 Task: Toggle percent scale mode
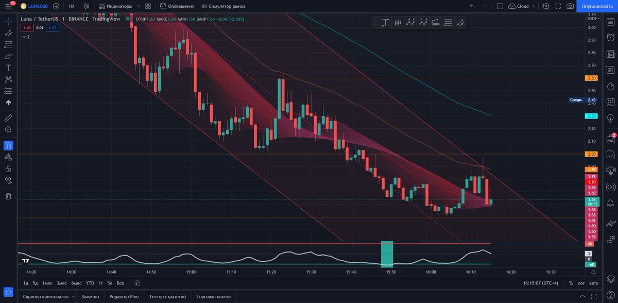click(x=571, y=283)
